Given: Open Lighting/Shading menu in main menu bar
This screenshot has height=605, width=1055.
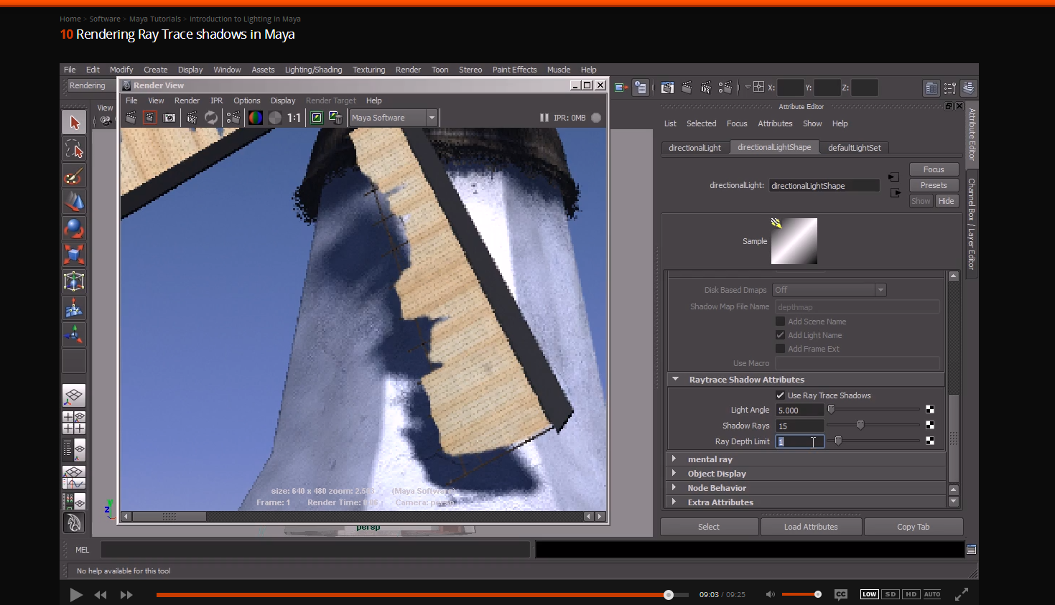Looking at the screenshot, I should (313, 70).
